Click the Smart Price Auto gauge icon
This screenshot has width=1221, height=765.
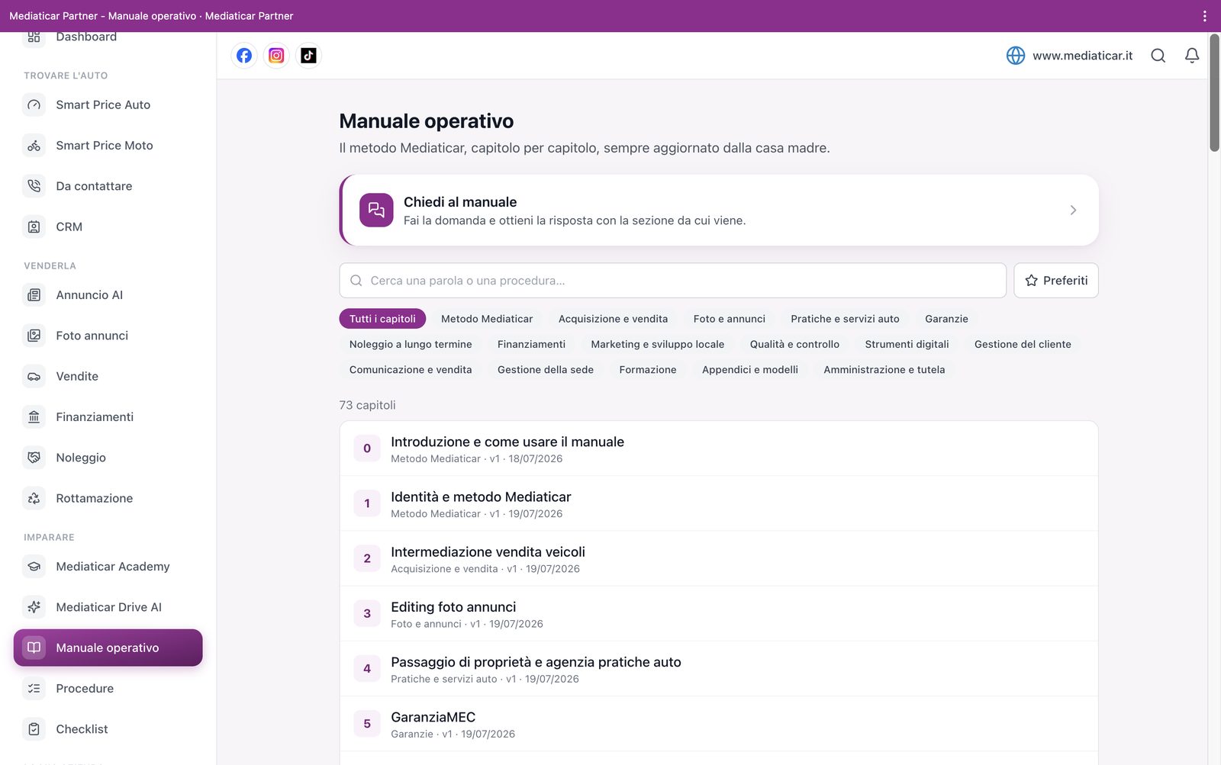pyautogui.click(x=34, y=105)
